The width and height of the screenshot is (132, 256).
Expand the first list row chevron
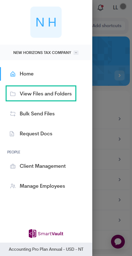point(119,119)
